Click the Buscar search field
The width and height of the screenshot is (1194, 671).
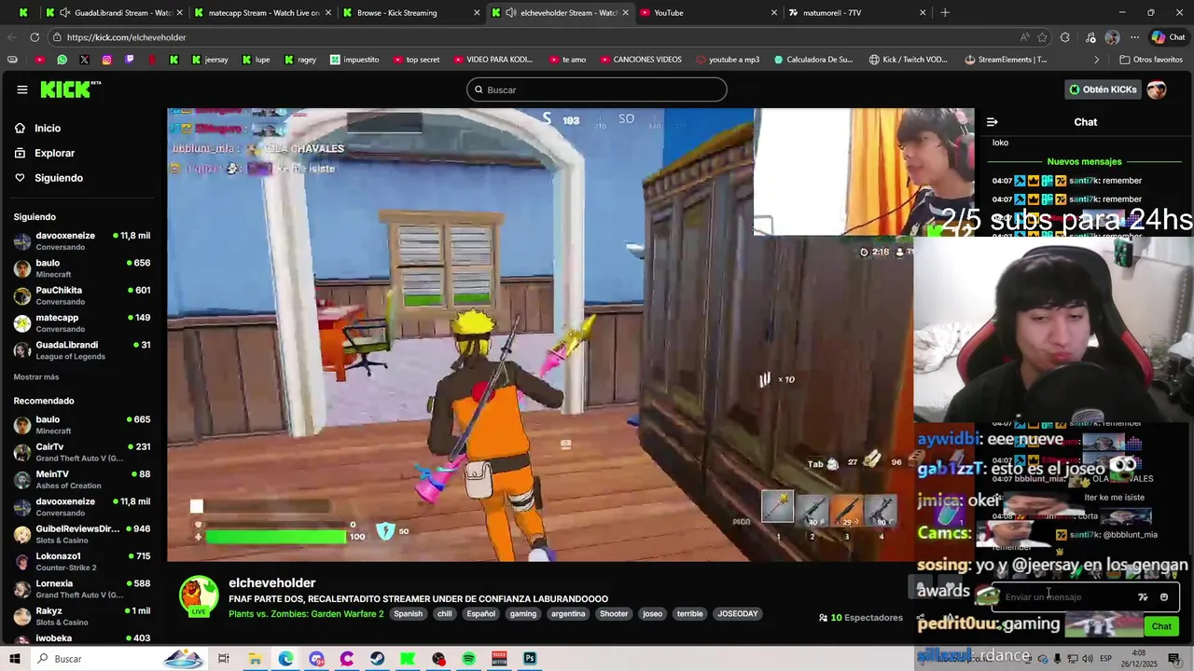[597, 89]
